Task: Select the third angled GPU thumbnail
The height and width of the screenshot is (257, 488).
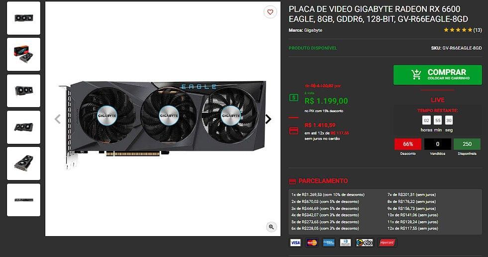Action: point(24,91)
